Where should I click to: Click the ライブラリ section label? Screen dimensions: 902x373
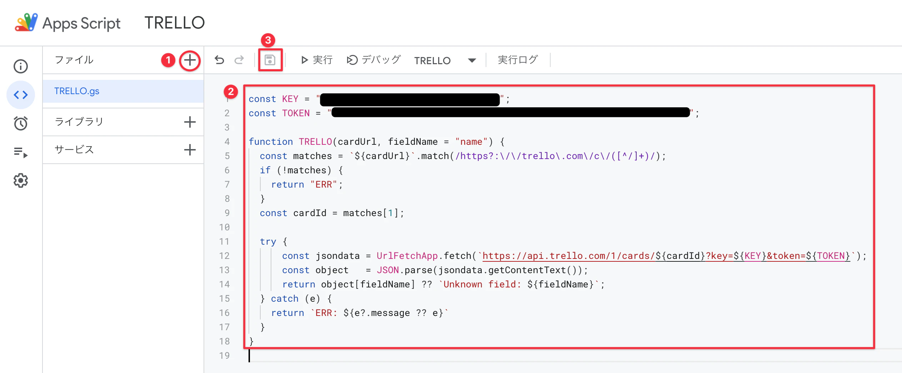point(79,122)
